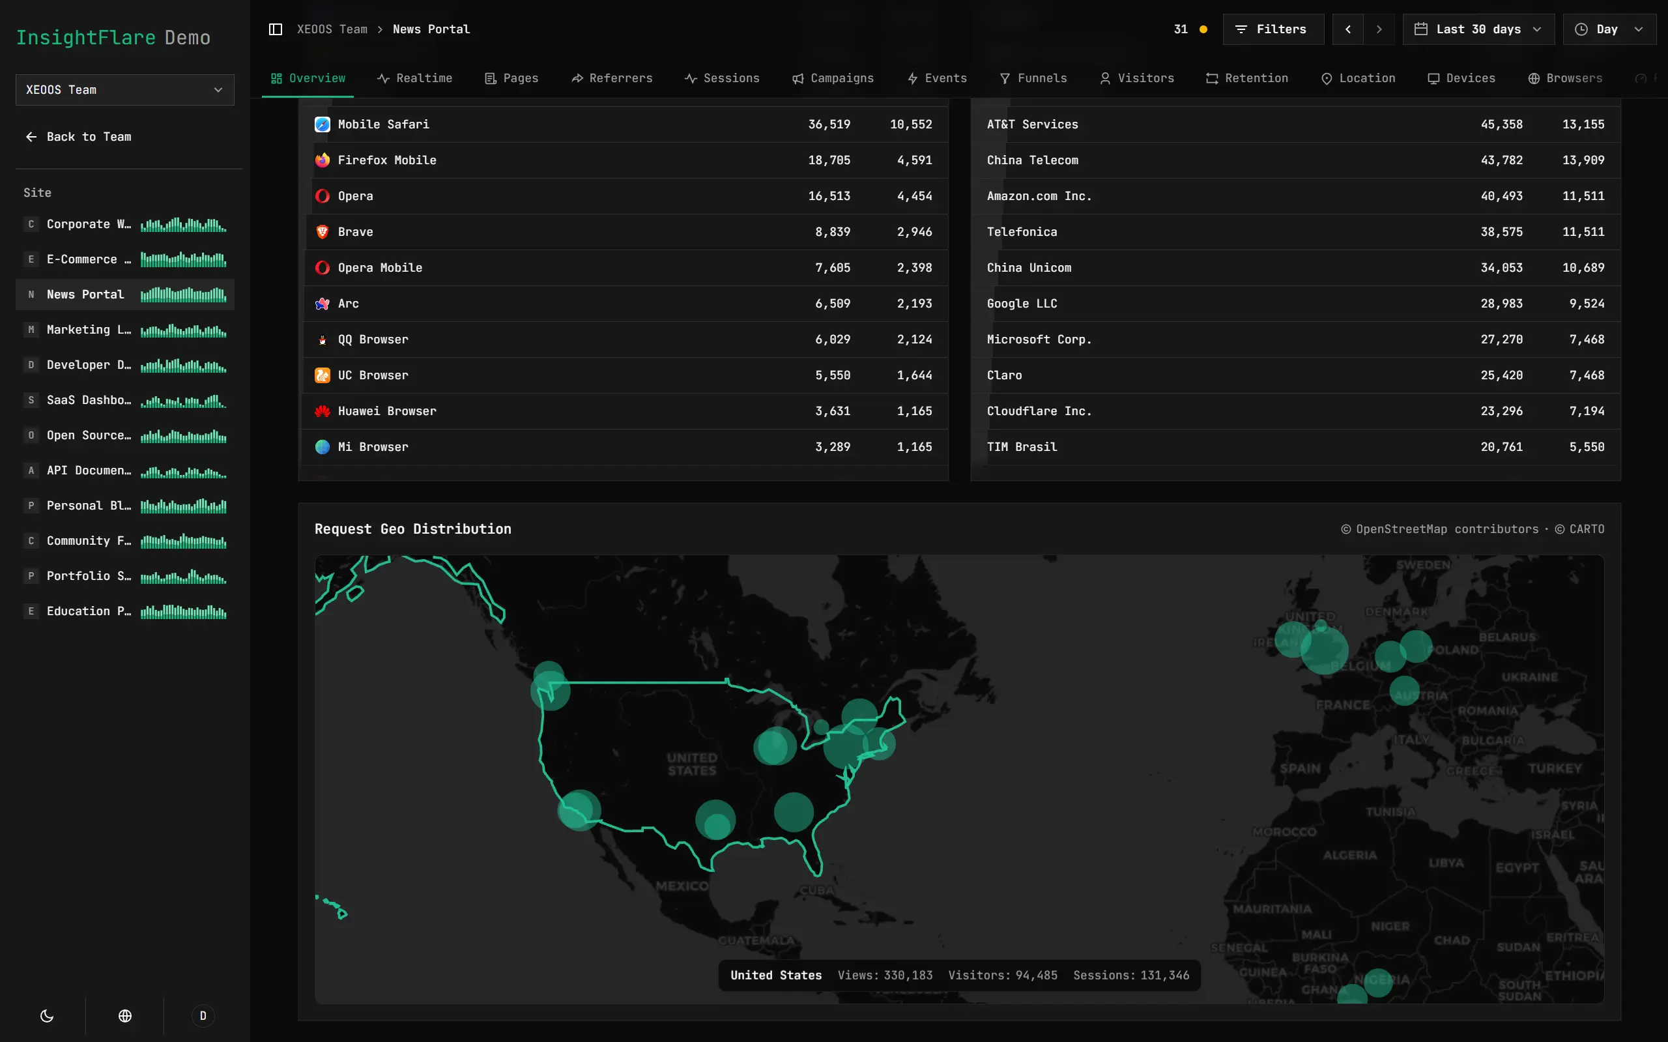Click the TIM Brasil row

1295,446
